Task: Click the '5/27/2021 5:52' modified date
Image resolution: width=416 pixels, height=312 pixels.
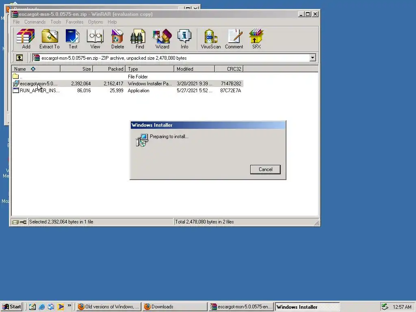Action: (x=195, y=91)
